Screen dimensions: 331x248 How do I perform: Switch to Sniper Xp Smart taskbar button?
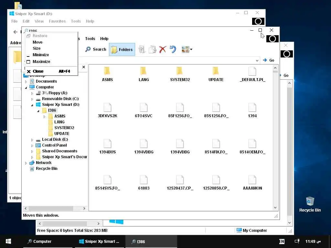(x=99, y=242)
